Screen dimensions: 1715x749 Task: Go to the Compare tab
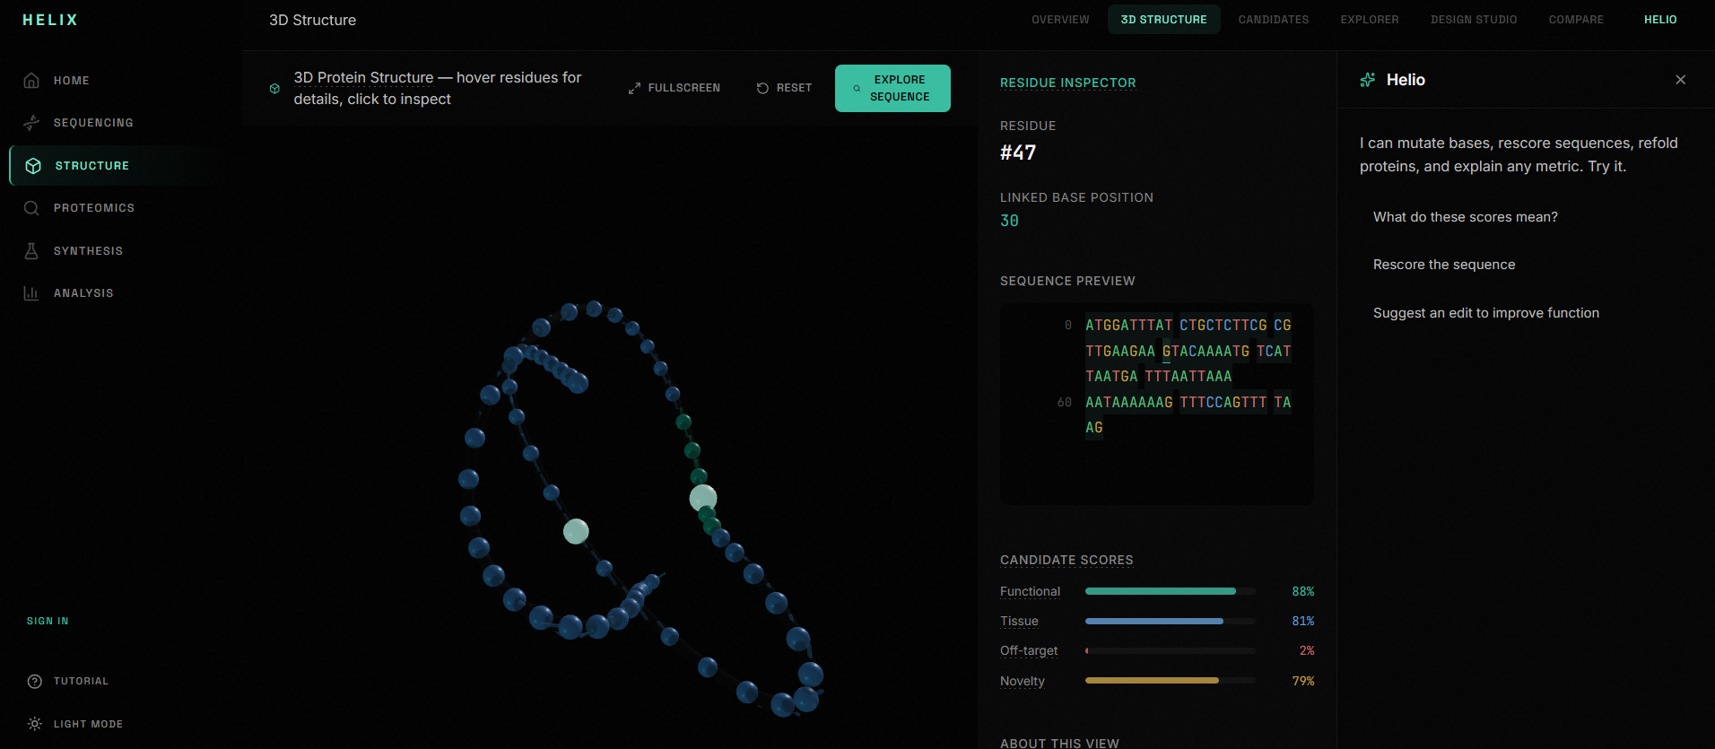tap(1576, 20)
